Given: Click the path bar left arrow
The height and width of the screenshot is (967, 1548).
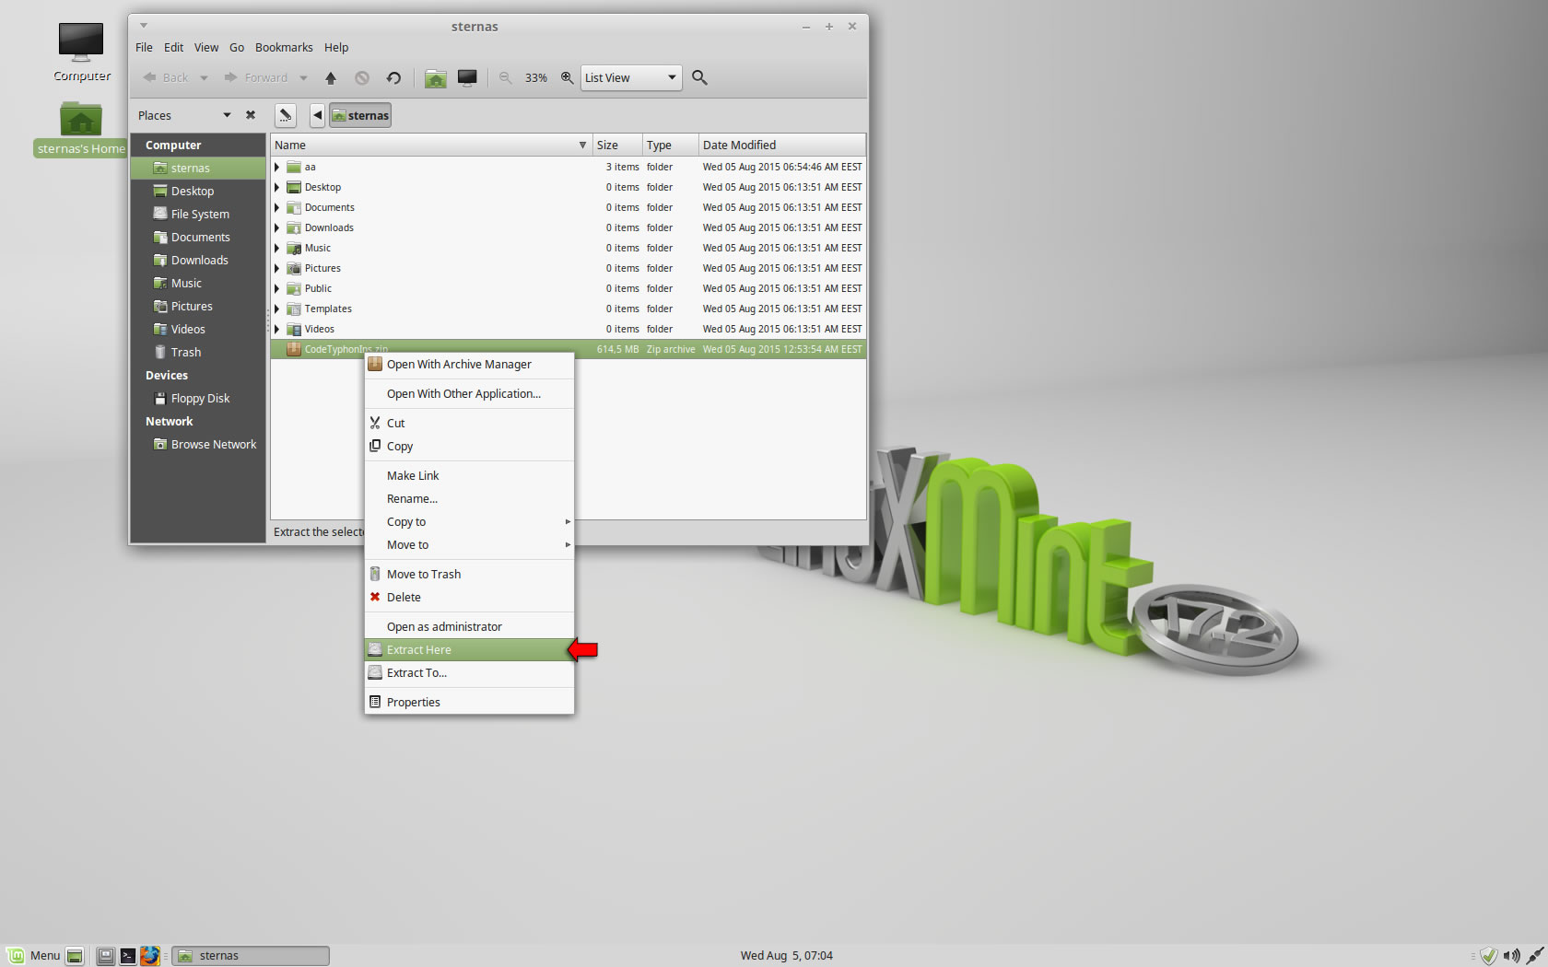Looking at the screenshot, I should coord(317,115).
